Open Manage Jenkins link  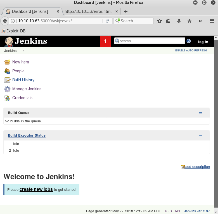(x=27, y=89)
